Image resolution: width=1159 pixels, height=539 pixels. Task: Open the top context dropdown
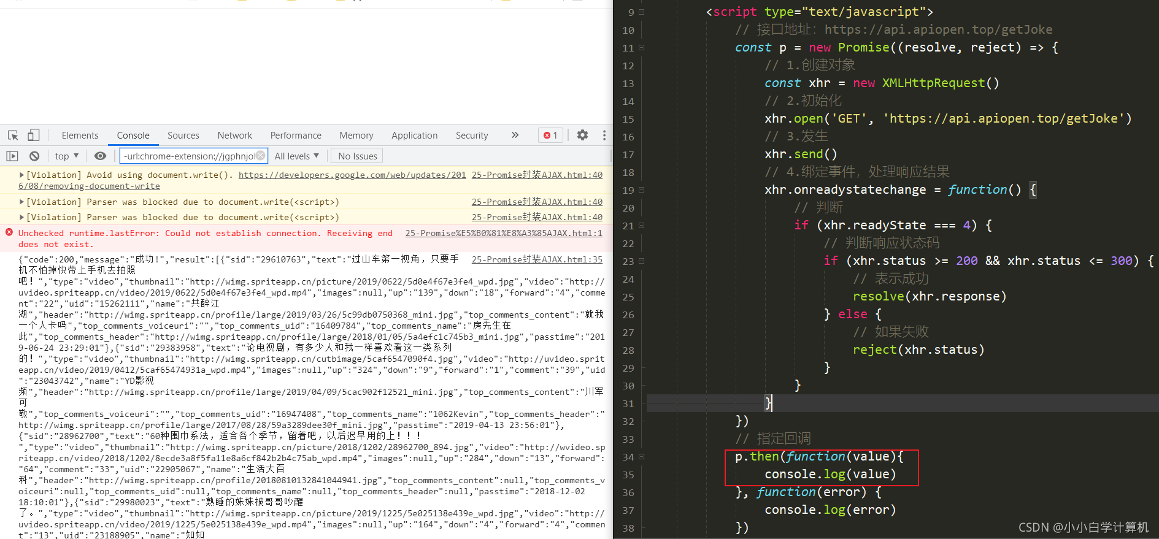coord(67,156)
